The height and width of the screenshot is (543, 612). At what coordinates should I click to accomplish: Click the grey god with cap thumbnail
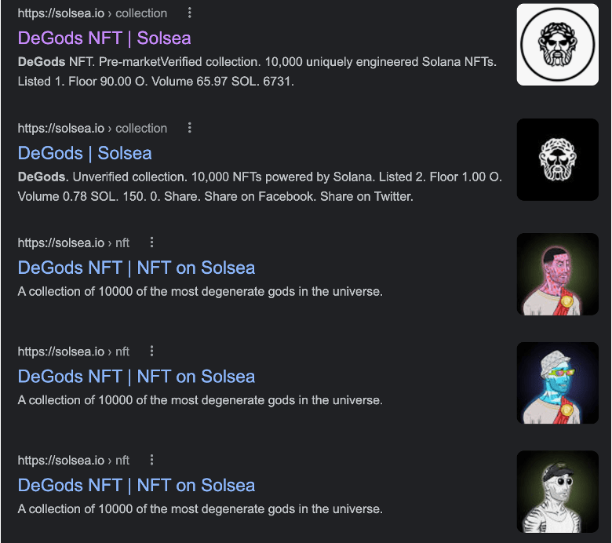pyautogui.click(x=558, y=491)
